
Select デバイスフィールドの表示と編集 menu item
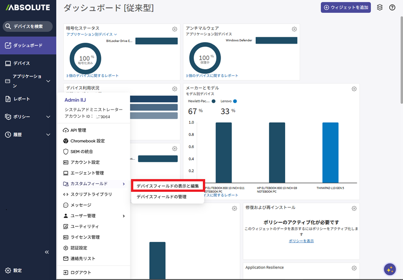(x=168, y=186)
